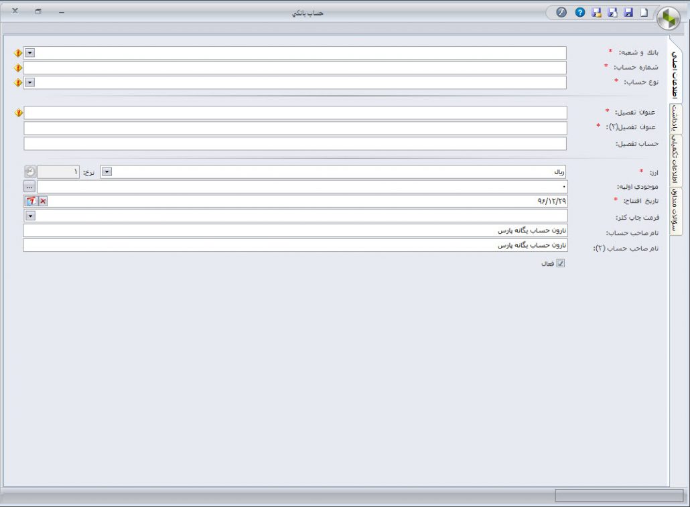The height and width of the screenshot is (507, 690).
Task: Restore down the window
Action: click(x=38, y=11)
